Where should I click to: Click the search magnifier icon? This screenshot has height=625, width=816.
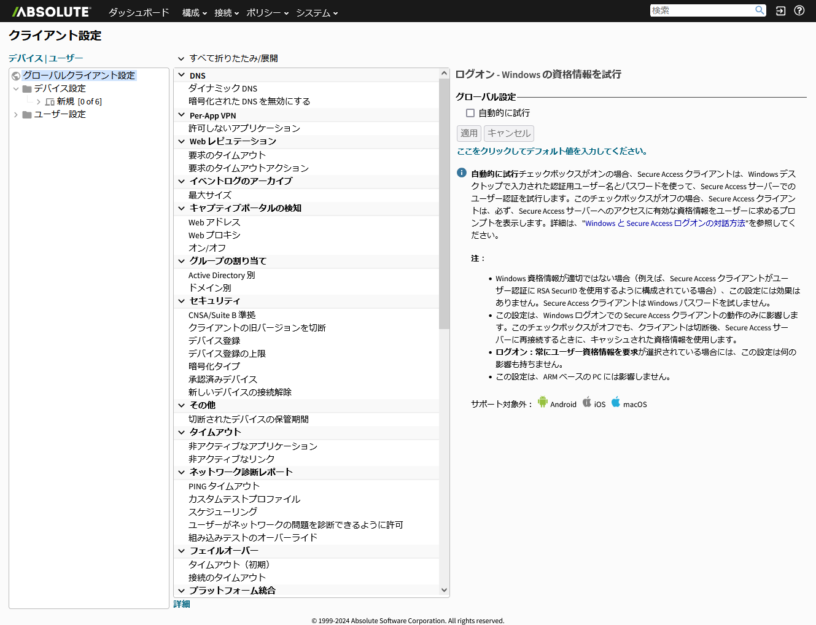click(760, 10)
